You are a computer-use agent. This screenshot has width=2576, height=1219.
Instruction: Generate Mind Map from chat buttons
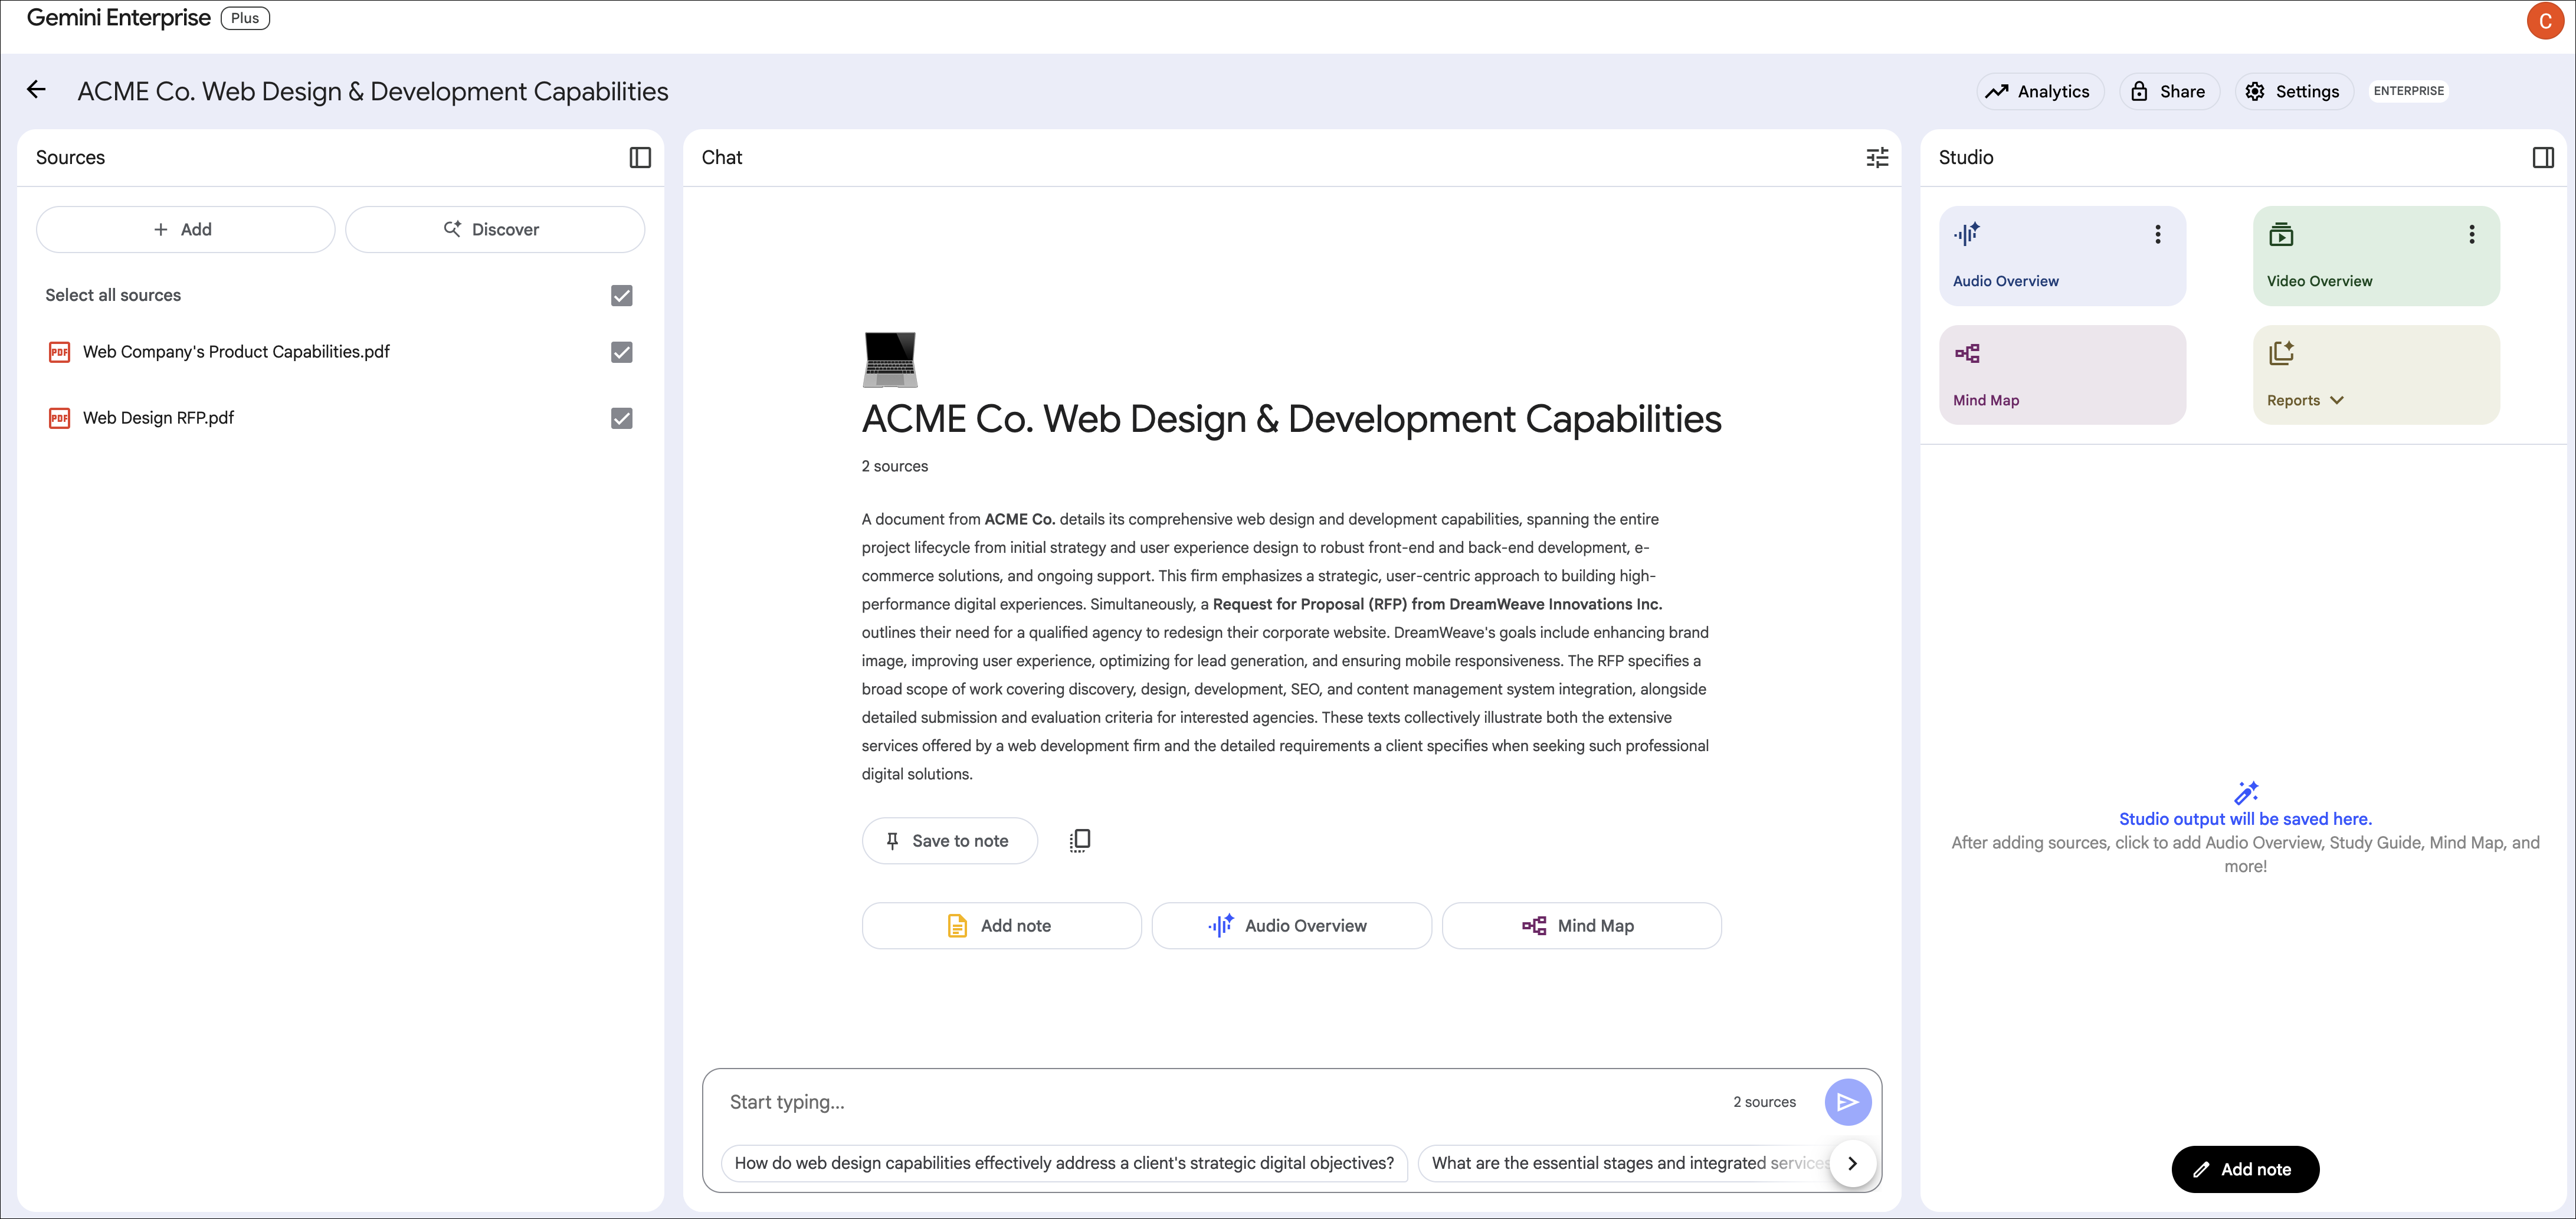coord(1581,926)
